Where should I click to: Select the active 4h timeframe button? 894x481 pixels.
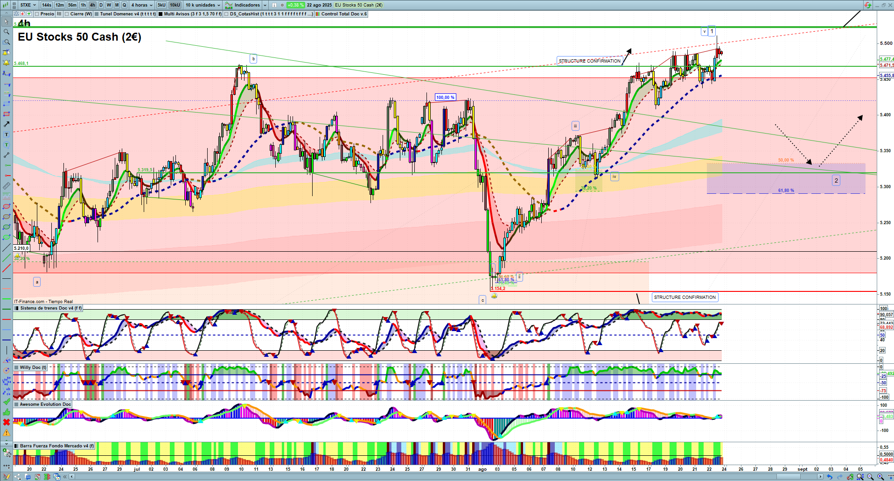pos(92,5)
